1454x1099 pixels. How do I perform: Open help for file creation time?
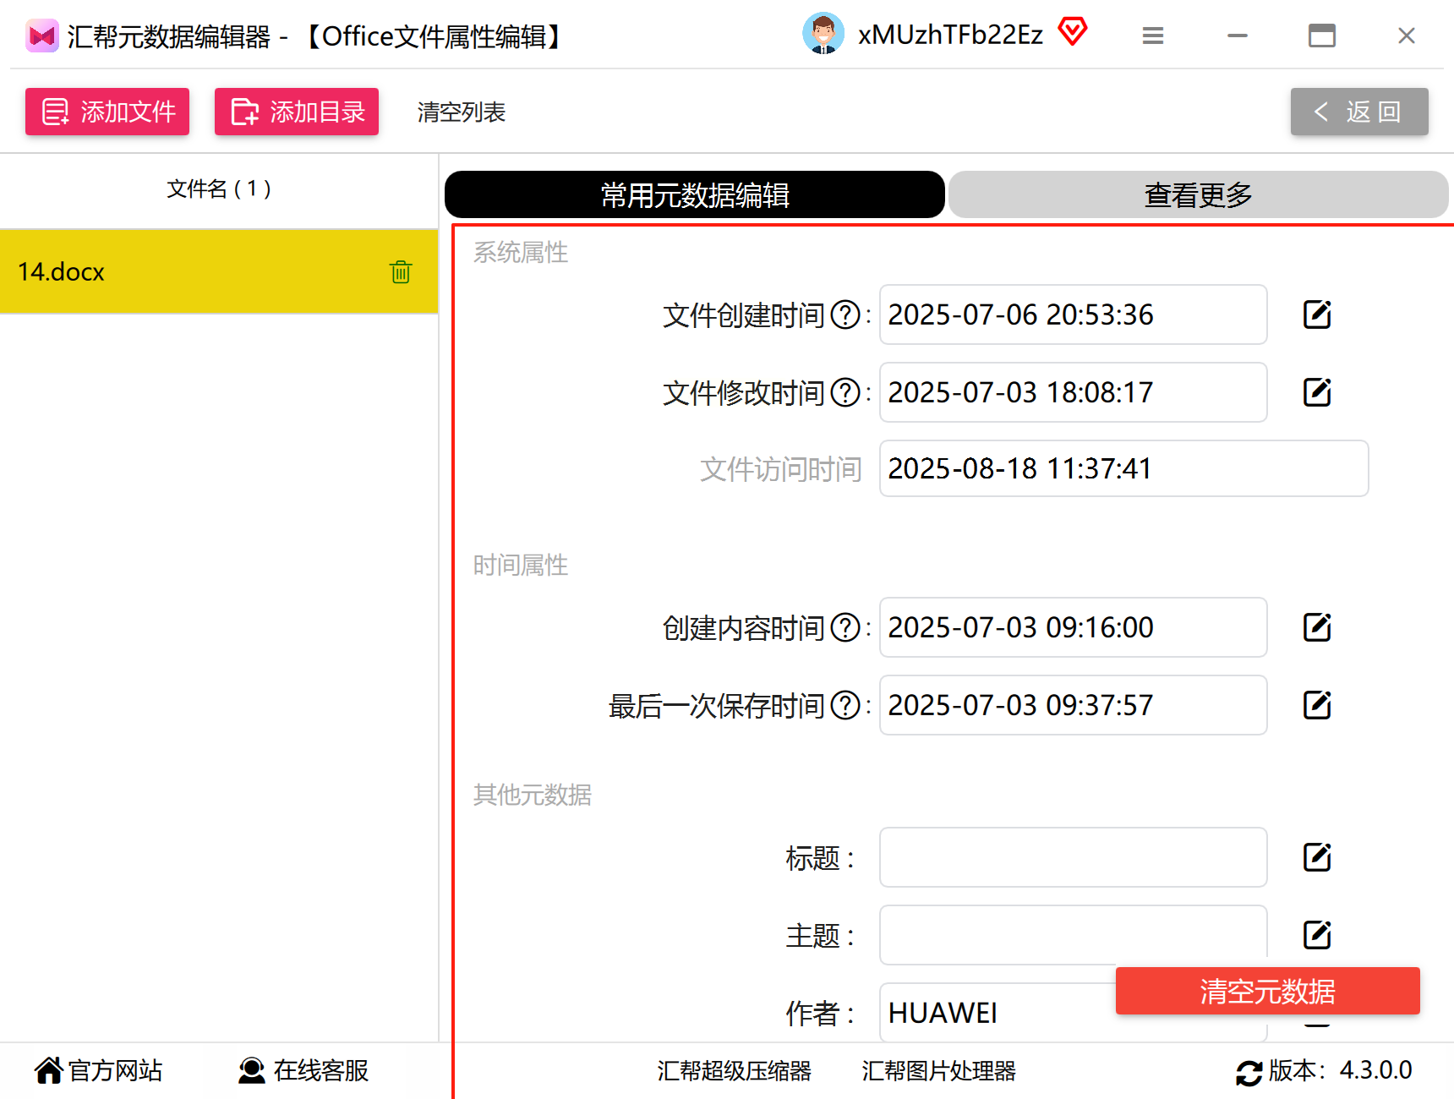pyautogui.click(x=845, y=315)
